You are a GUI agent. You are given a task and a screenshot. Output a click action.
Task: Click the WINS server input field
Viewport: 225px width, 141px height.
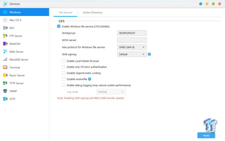pos(132,40)
